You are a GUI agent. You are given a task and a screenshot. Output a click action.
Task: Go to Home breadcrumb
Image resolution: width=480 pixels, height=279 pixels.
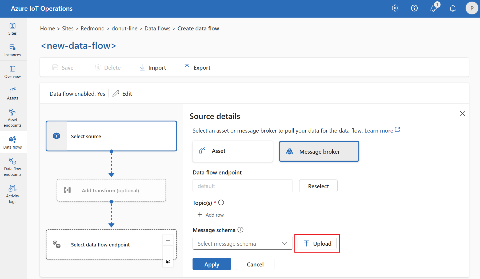(x=47, y=28)
